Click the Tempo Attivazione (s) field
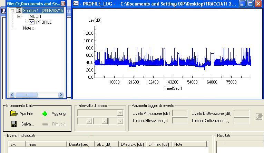 [x=180, y=121]
